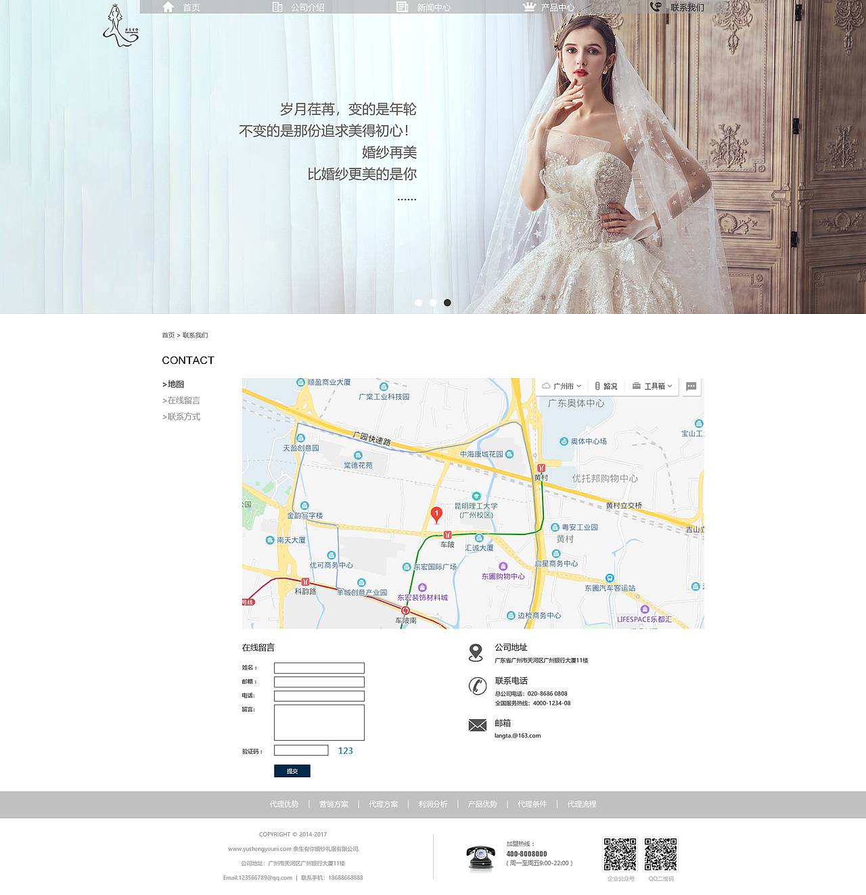Expand the 工具箱 dropdown on map
866x895 pixels.
(658, 386)
